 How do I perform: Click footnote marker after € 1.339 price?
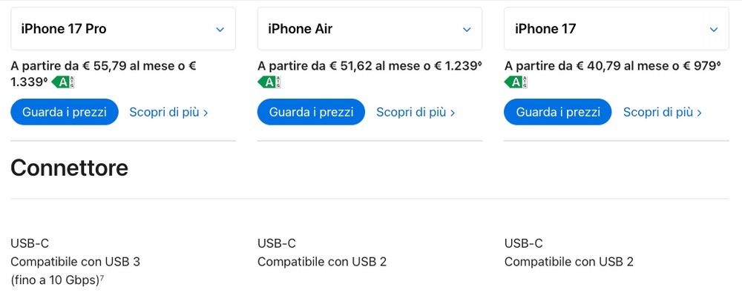pos(46,79)
